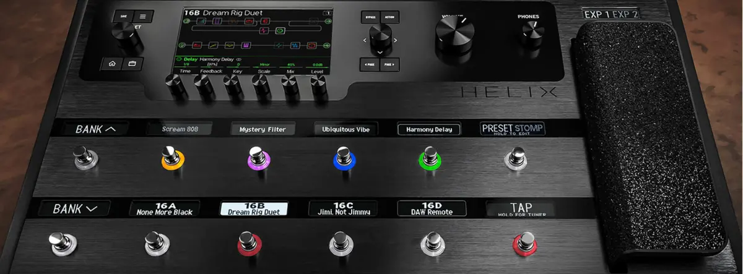Step on the red-ringed 16B Dream Rig Duet footswitch
Image resolution: width=743 pixels, height=274 pixels.
click(249, 243)
